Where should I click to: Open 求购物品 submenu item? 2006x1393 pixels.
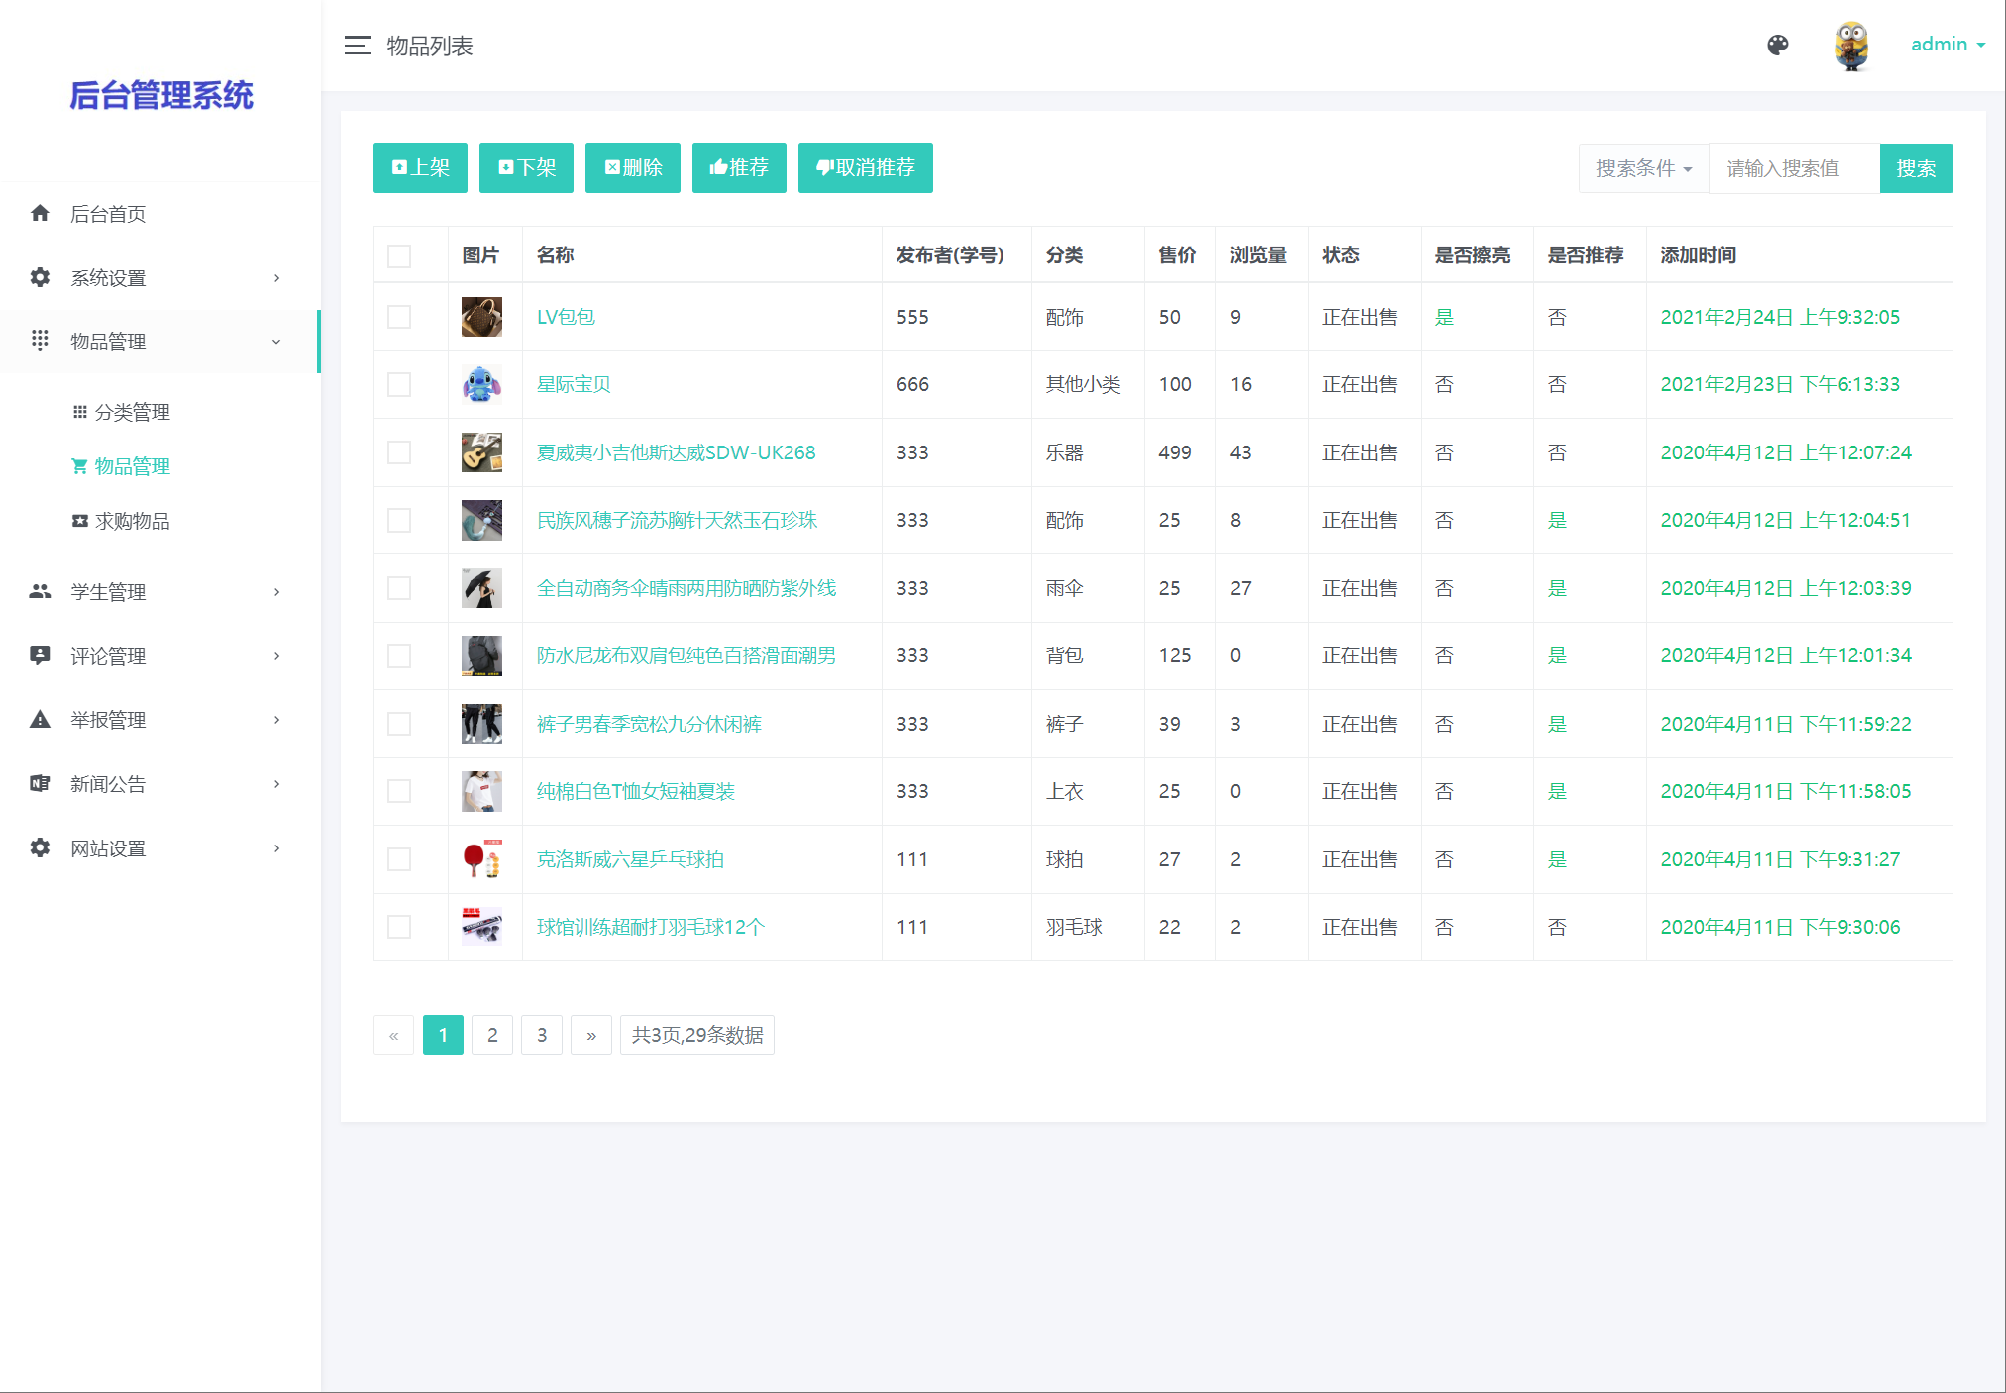[x=132, y=521]
